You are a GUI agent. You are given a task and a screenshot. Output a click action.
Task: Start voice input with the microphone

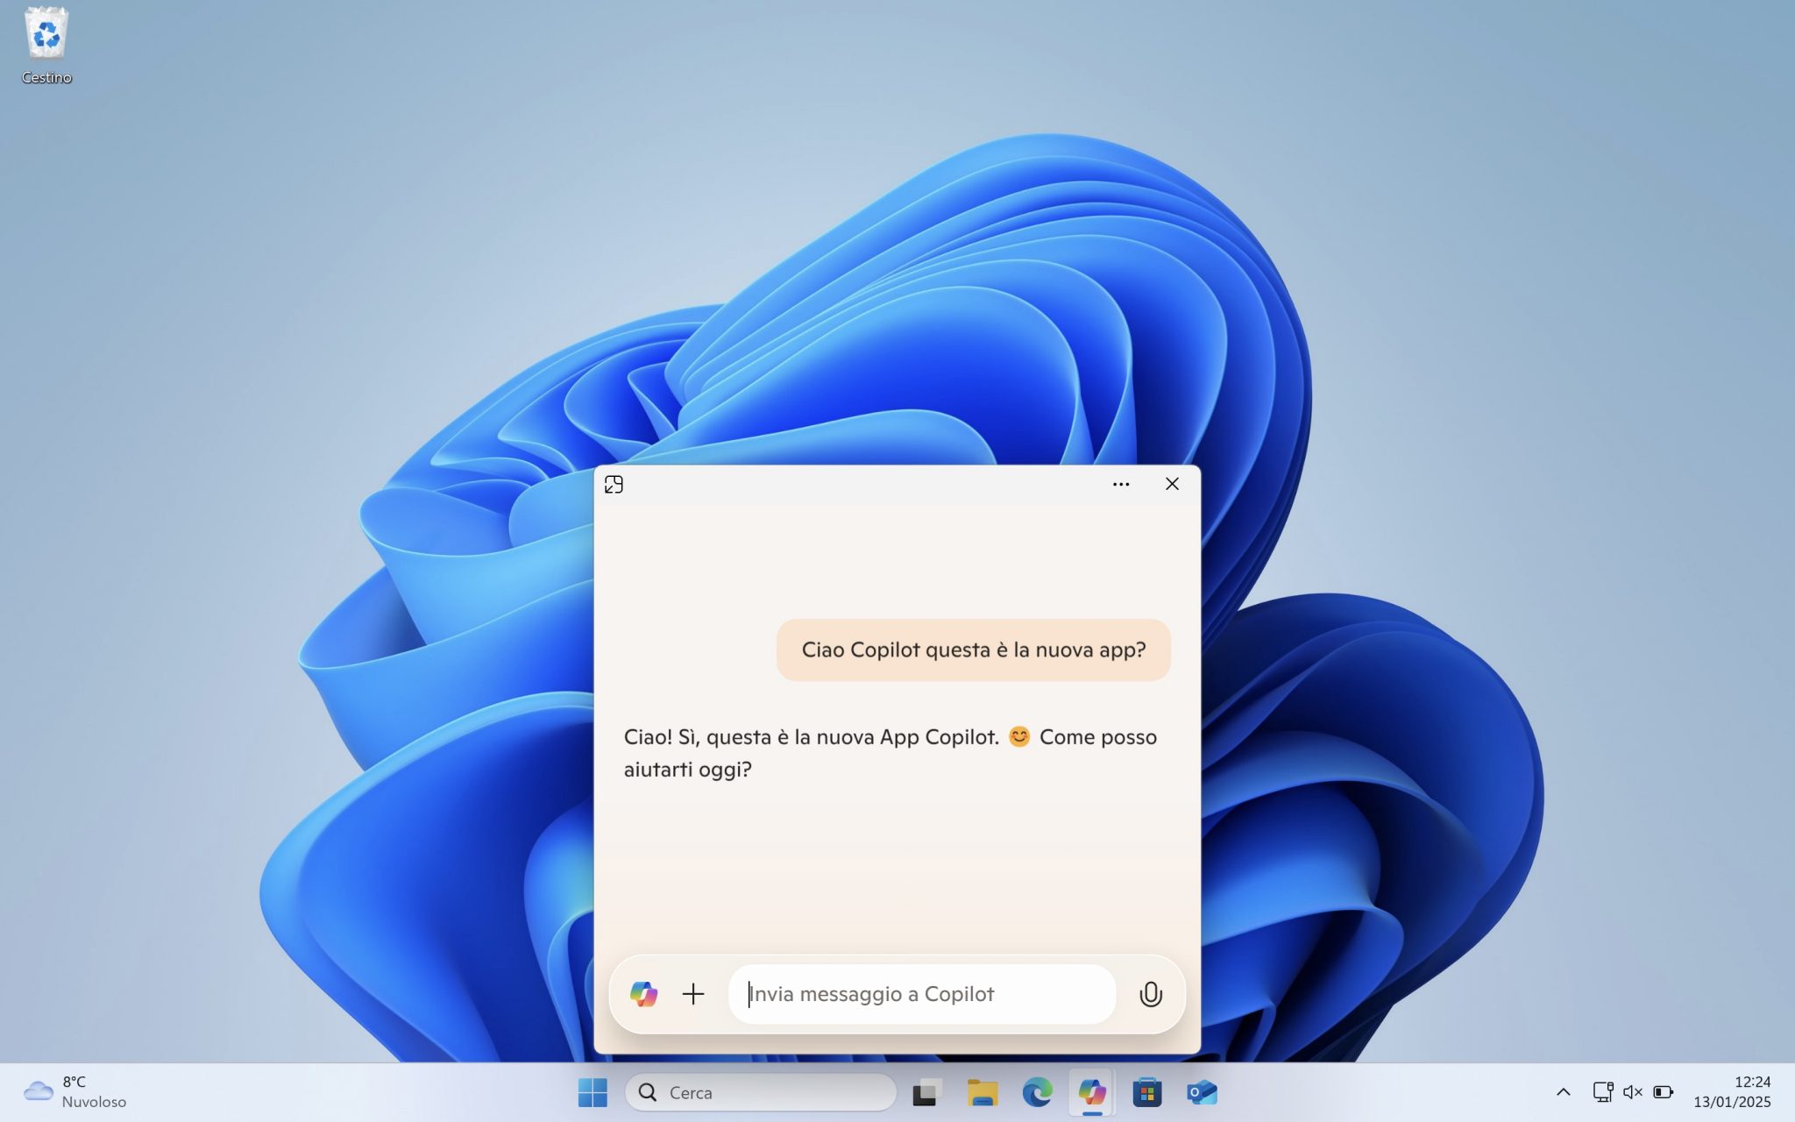tap(1151, 994)
